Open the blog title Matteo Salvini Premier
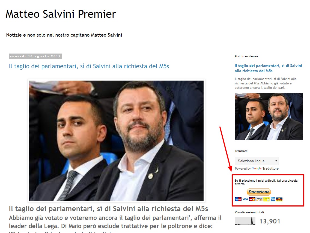The width and height of the screenshot is (310, 233). tap(61, 14)
